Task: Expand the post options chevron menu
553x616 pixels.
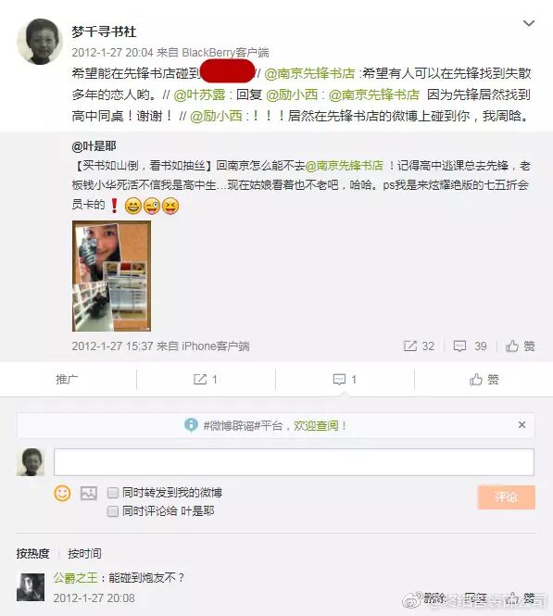Action: pos(529,23)
